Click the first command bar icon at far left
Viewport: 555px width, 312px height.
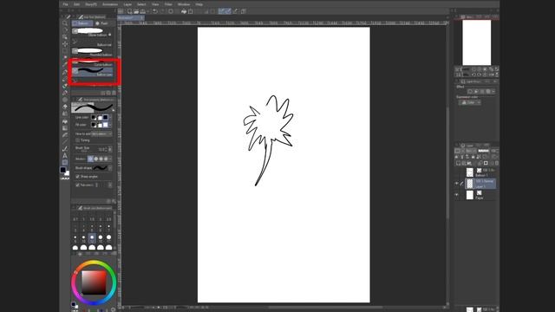(121, 11)
